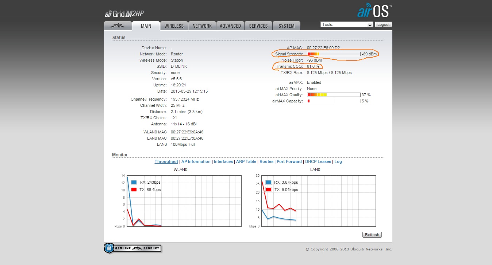
Task: Click the red TX legend box in LAN0 chart
Action: [x=269, y=190]
